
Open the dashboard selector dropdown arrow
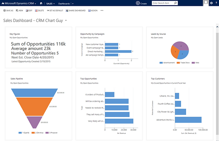click(66, 21)
